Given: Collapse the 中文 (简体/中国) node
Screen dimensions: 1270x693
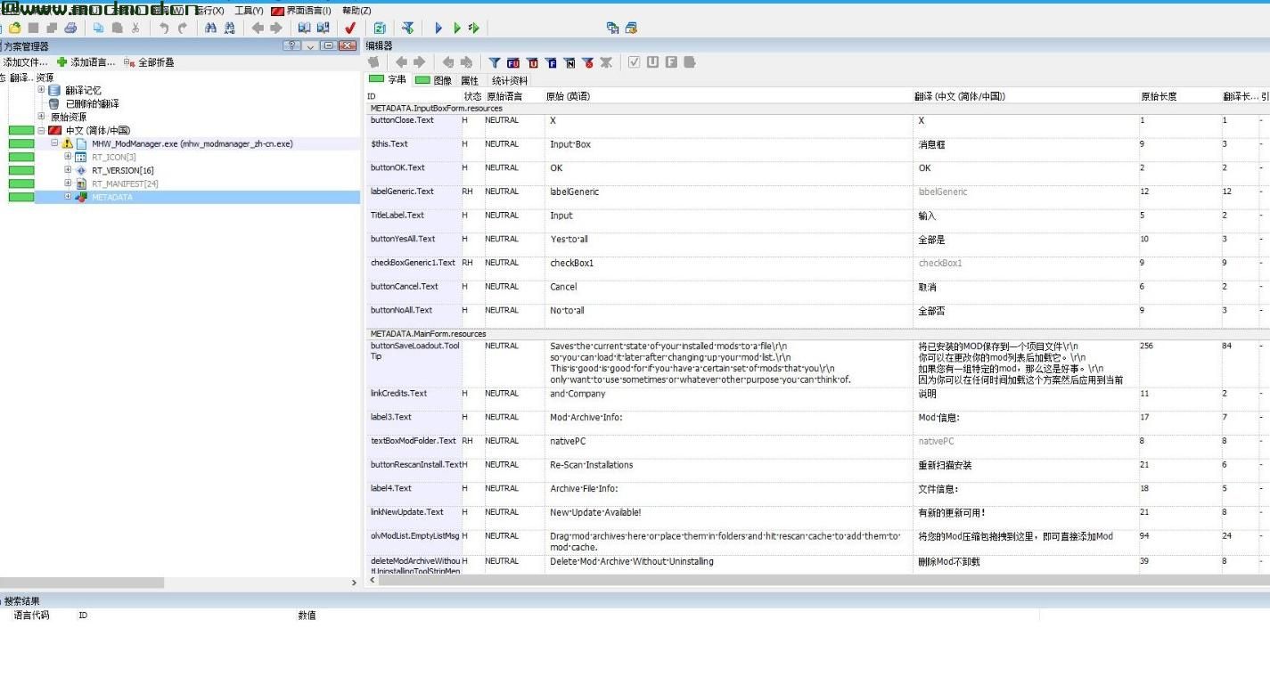Looking at the screenshot, I should tap(41, 130).
